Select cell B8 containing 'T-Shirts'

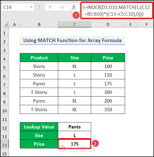[x=39, y=92]
